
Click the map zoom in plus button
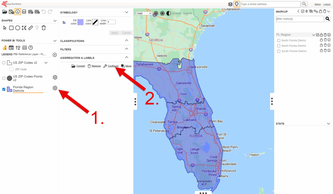coord(162,13)
